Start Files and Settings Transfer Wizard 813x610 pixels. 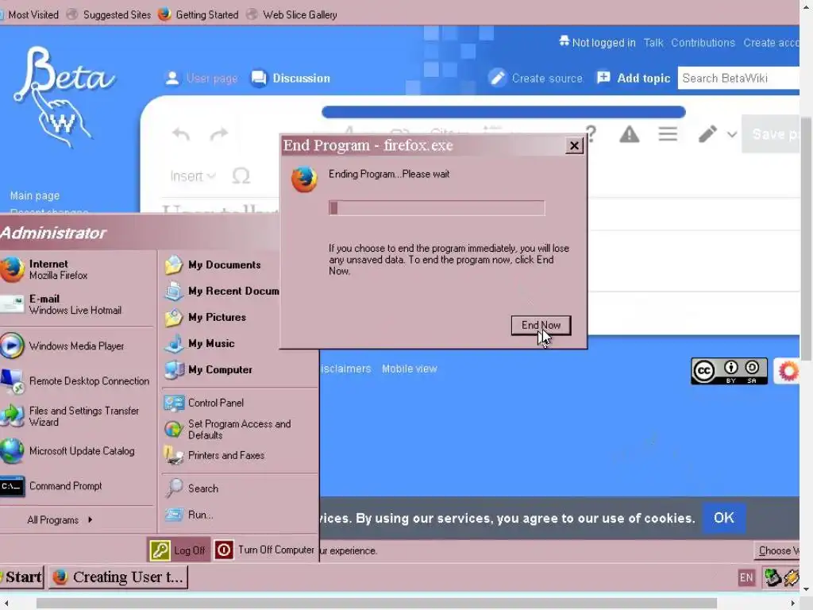(x=70, y=416)
